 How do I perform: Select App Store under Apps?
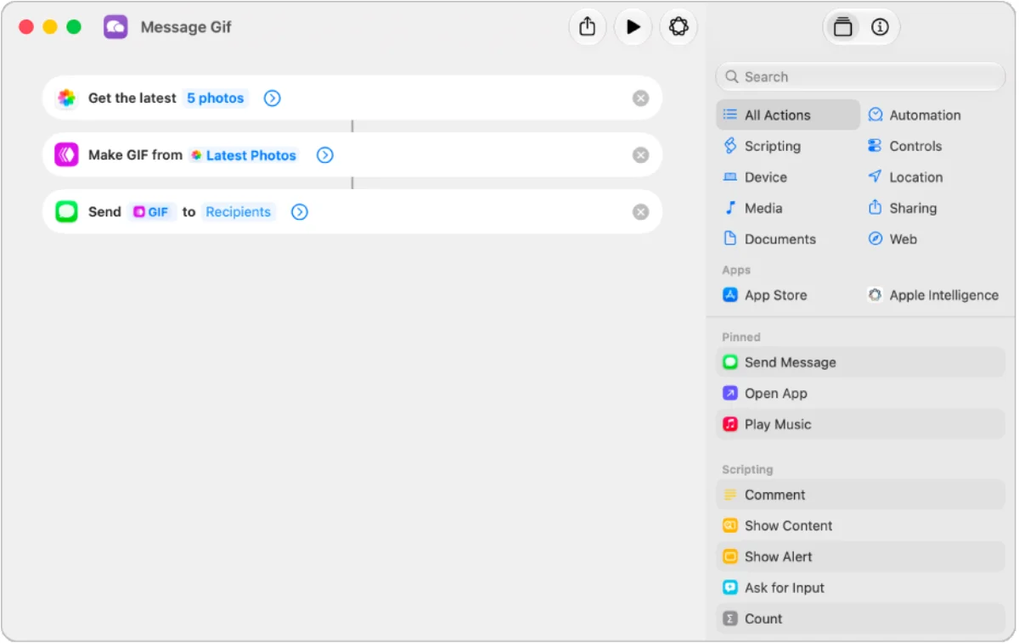click(x=764, y=295)
